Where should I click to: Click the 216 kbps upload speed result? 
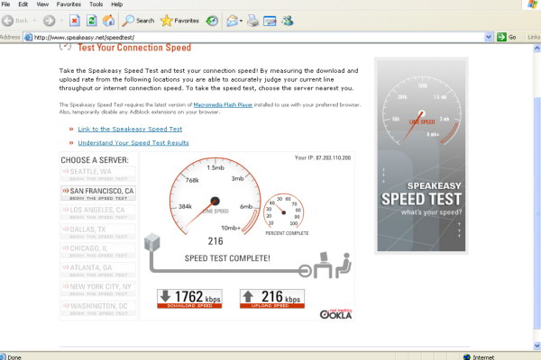272,299
